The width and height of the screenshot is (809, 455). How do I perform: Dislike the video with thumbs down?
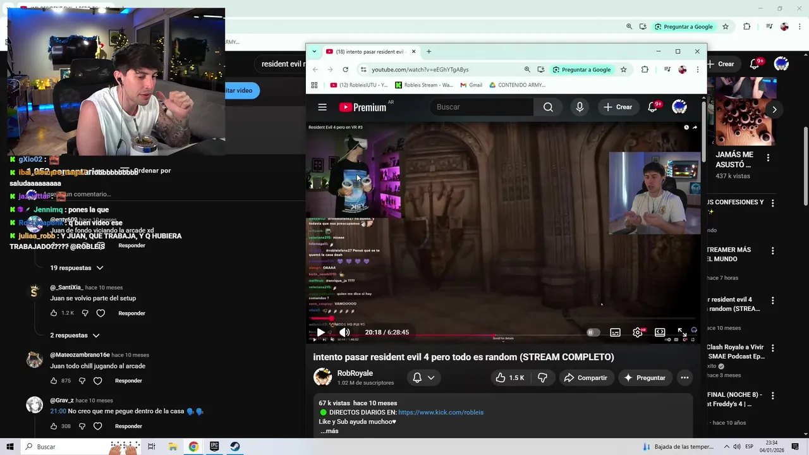tap(542, 378)
